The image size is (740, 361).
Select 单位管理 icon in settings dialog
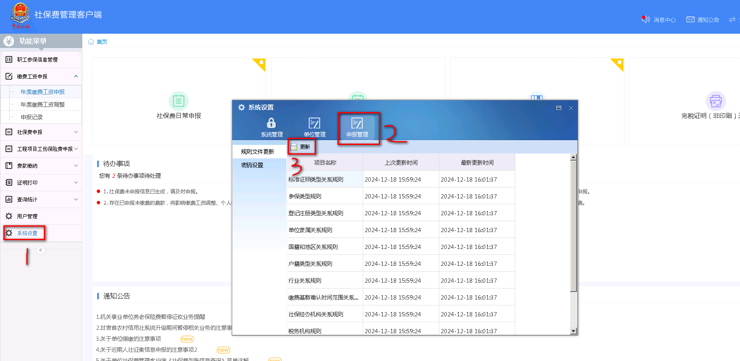314,123
